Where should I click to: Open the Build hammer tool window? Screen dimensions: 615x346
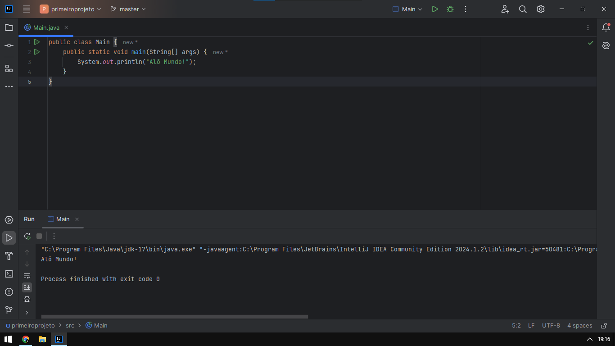click(9, 256)
